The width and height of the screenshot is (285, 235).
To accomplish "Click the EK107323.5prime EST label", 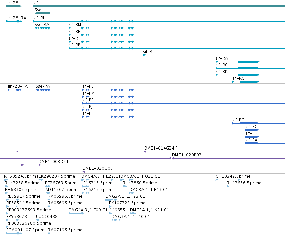I will tap(127, 203).
